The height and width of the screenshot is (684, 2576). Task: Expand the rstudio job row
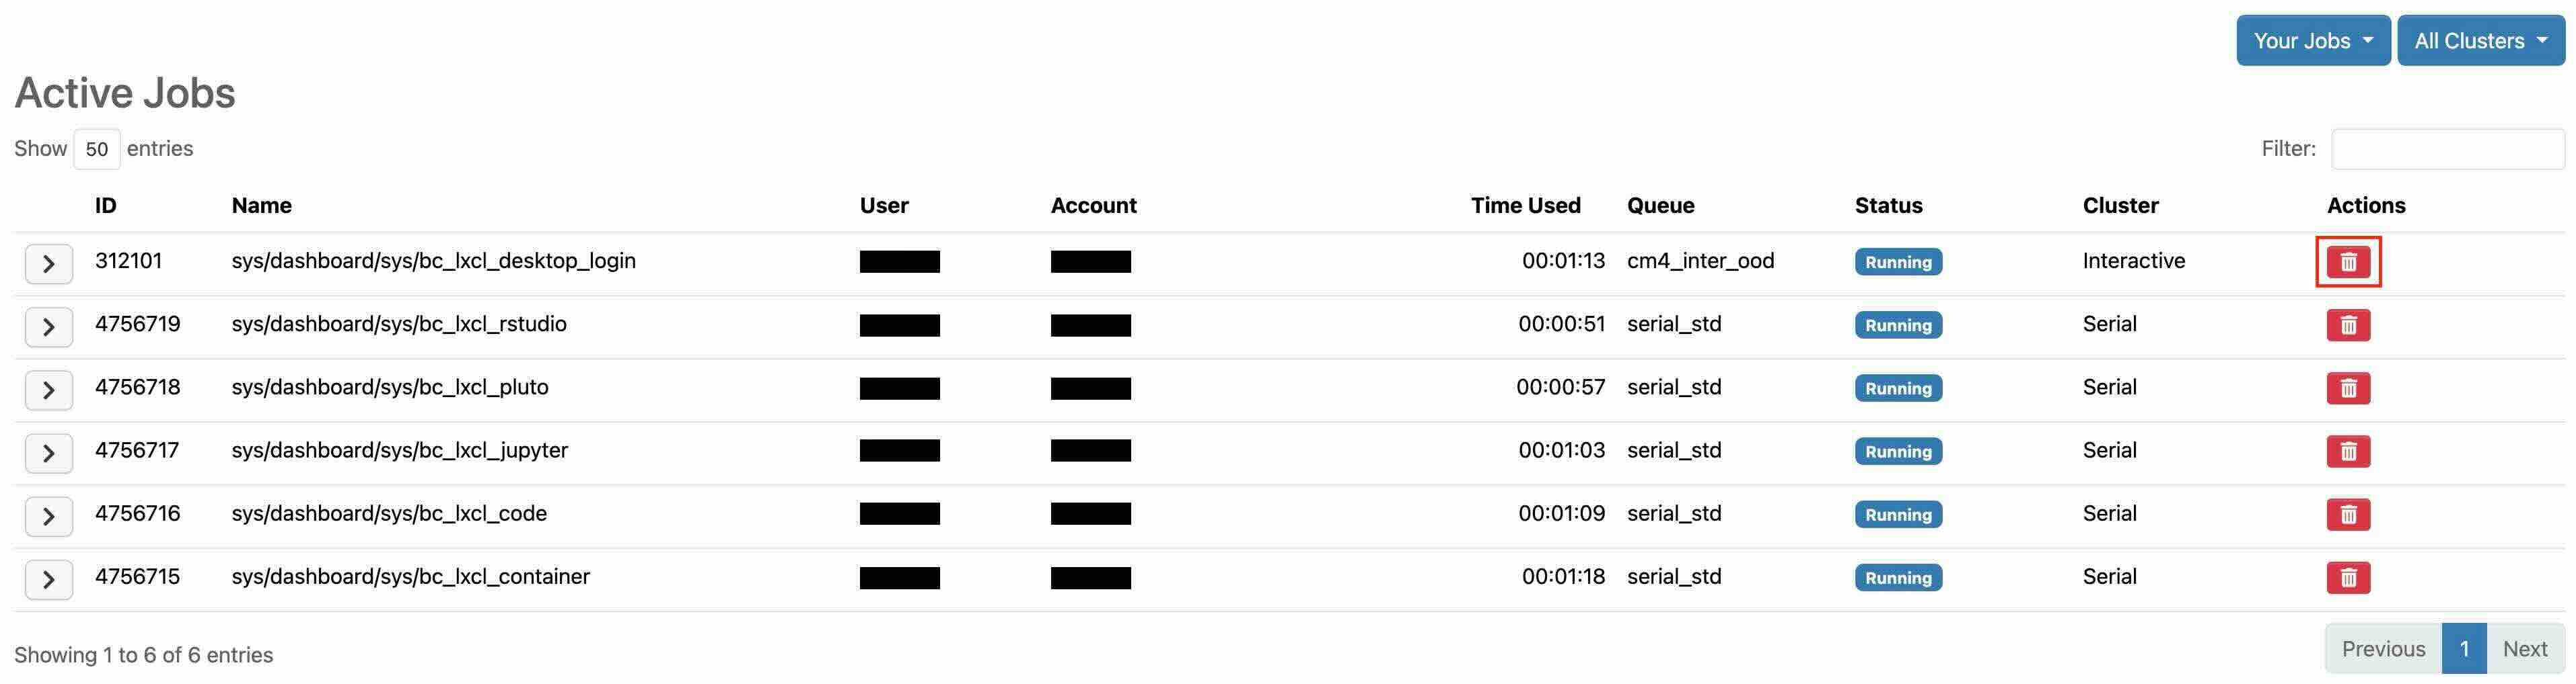click(x=48, y=327)
